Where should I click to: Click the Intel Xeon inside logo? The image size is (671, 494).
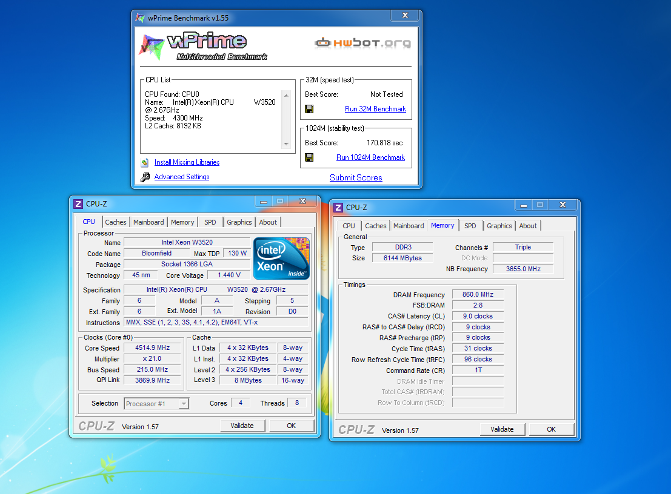click(281, 259)
